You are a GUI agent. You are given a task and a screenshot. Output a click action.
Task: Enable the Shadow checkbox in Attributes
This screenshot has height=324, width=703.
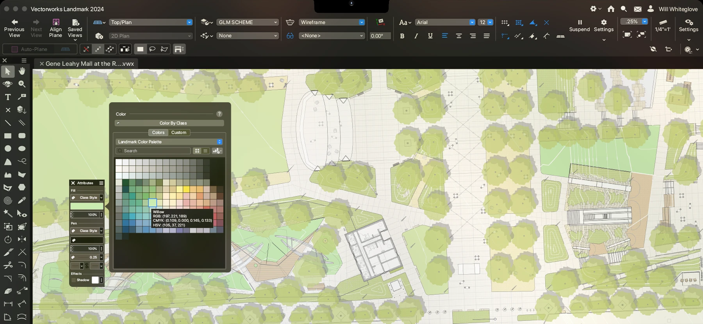point(73,280)
